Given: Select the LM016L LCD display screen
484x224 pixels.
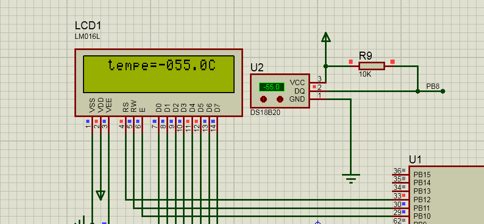Looking at the screenshot, I should 158,74.
